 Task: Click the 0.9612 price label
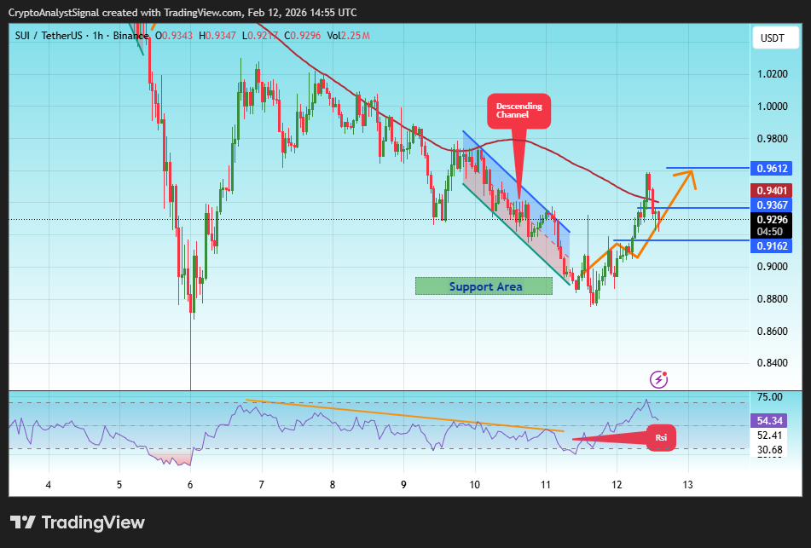(x=771, y=168)
